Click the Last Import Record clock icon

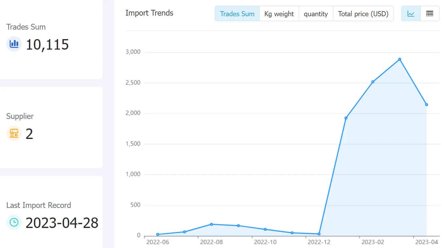coord(14,223)
